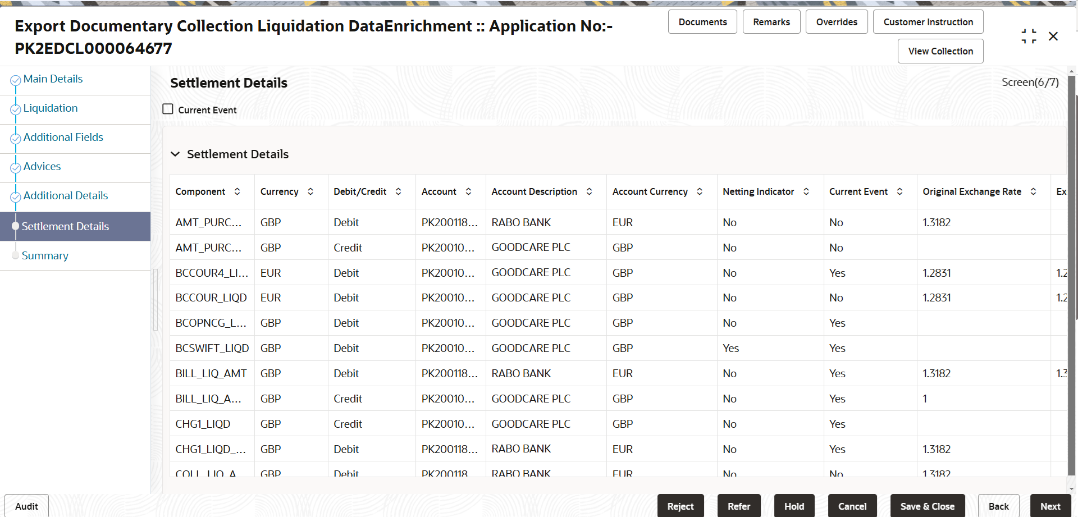Click the View Collection button

pos(940,51)
